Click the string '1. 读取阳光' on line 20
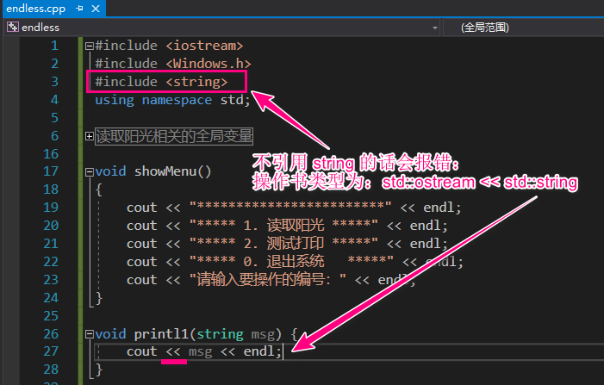Screen dimensions: 604x385 point(283,225)
